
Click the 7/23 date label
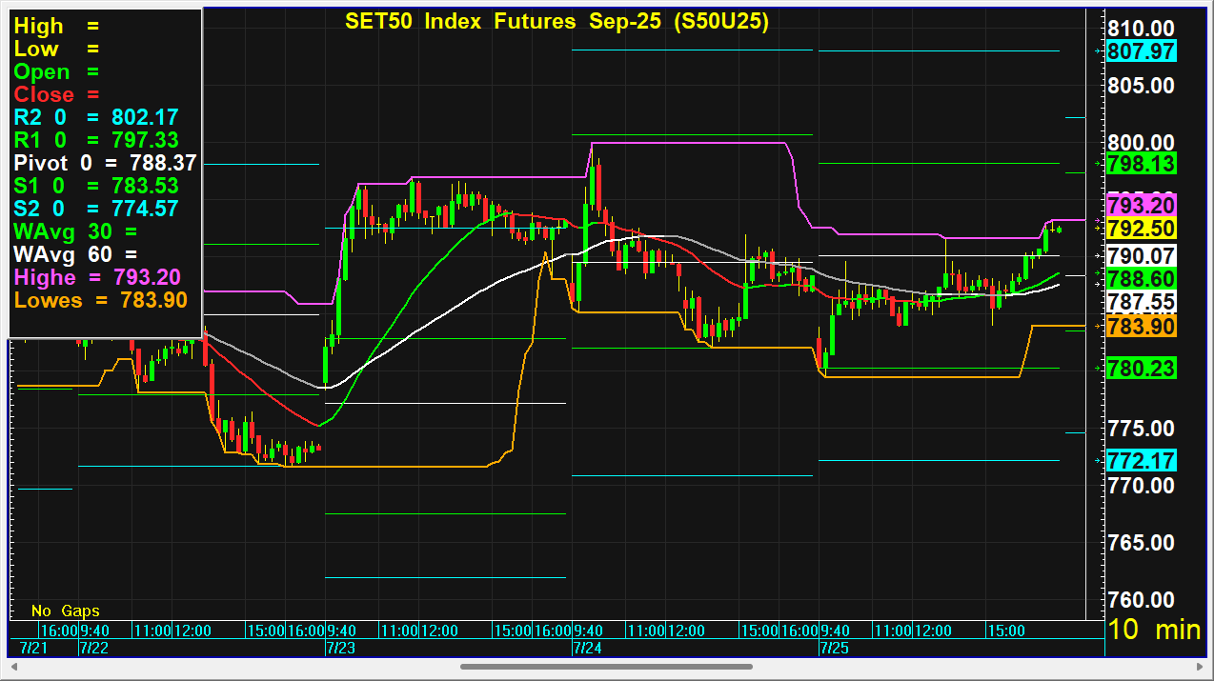click(x=340, y=649)
